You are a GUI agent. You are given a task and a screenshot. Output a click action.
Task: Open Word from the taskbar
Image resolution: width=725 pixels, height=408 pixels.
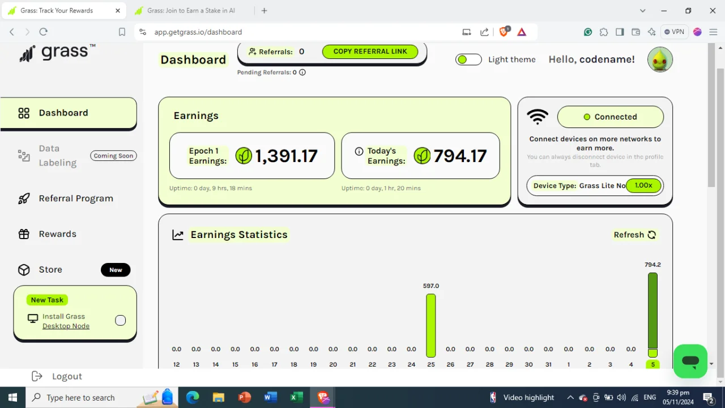pos(270,398)
